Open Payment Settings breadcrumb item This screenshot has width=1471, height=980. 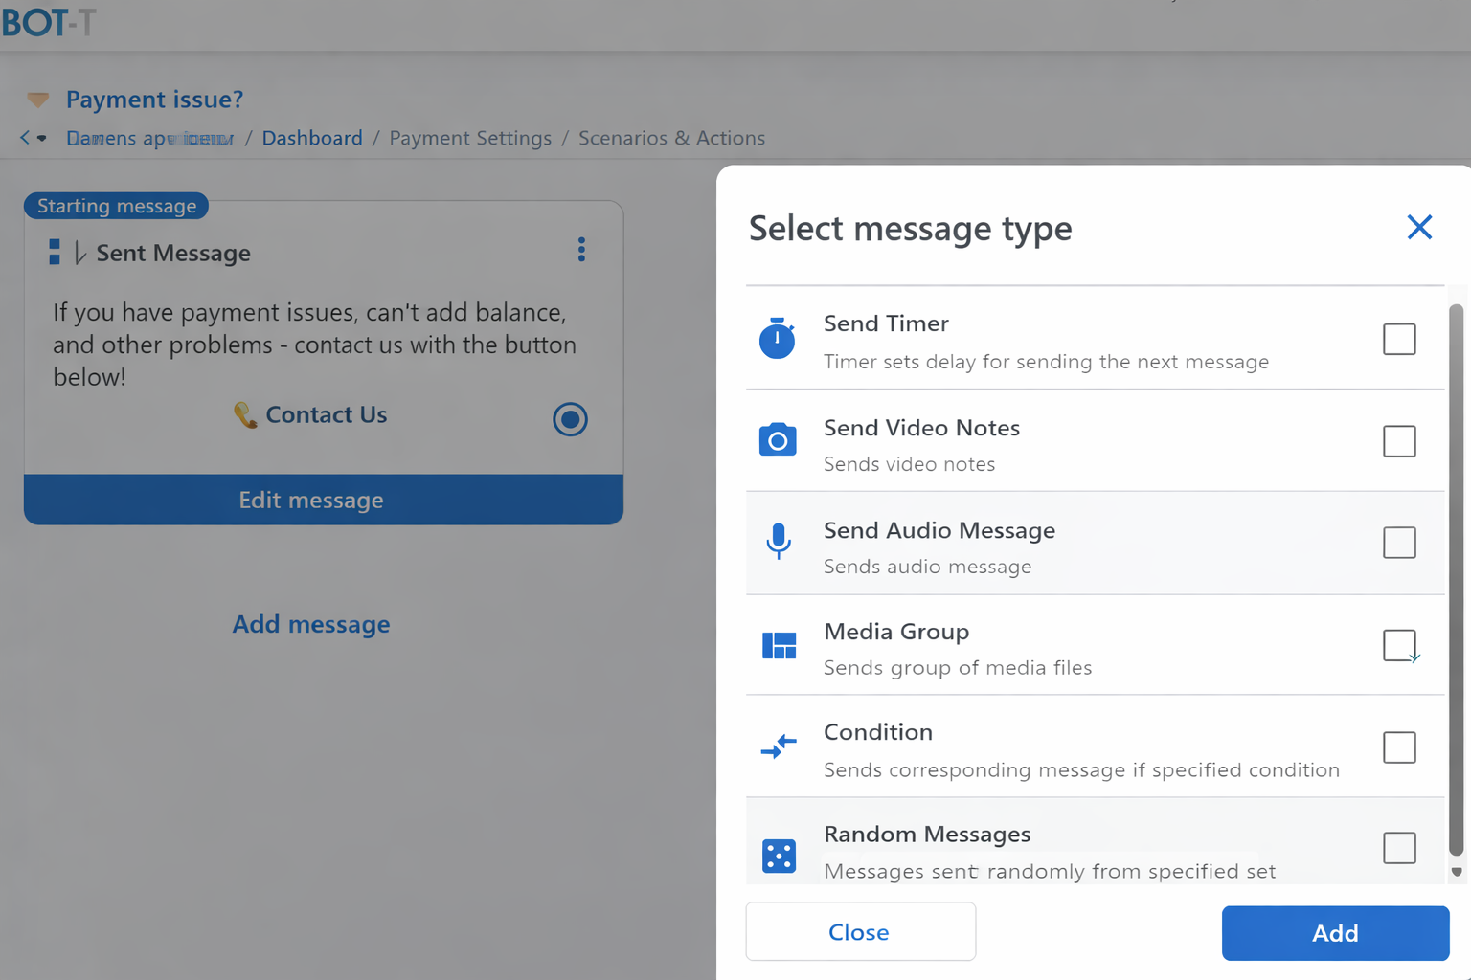pos(470,138)
